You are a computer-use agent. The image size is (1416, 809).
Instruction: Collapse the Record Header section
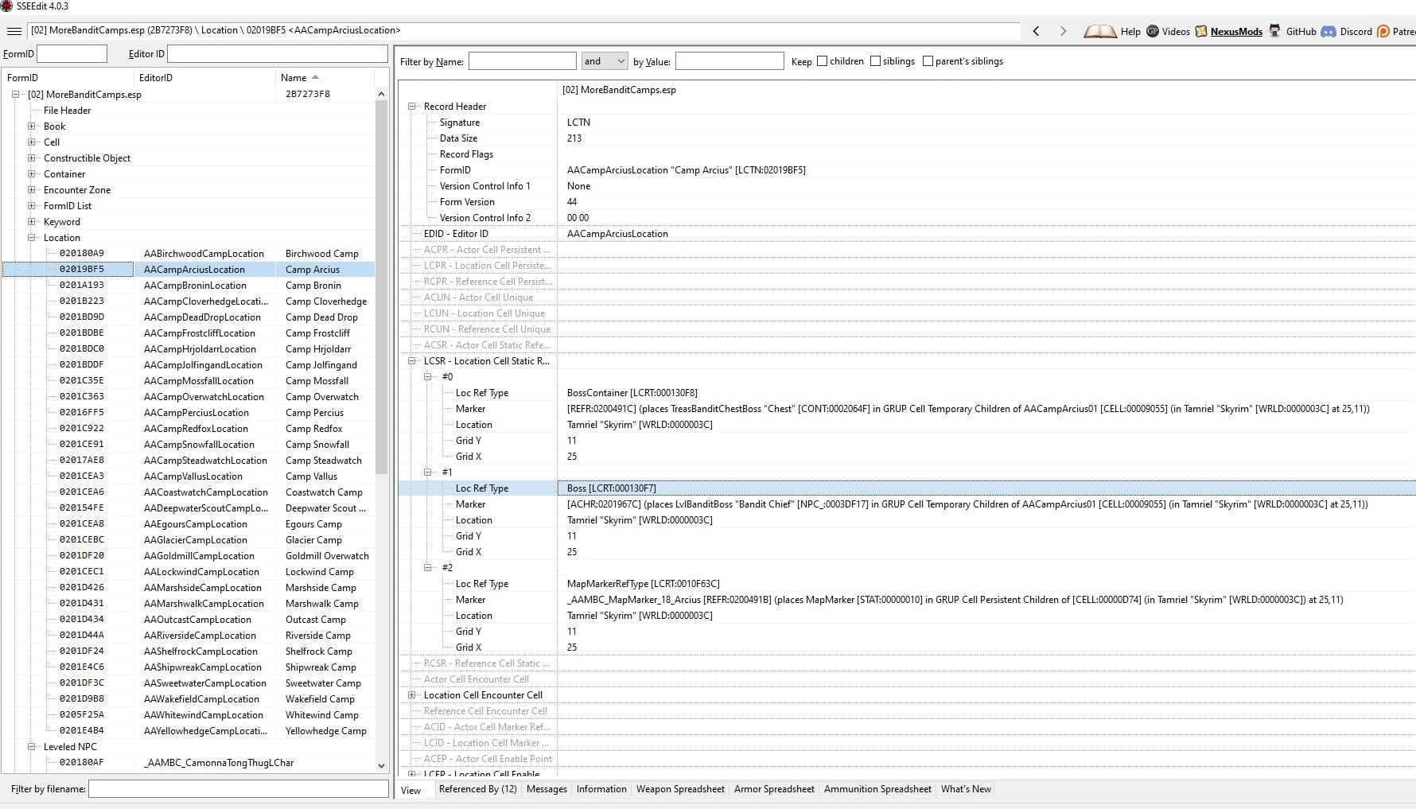click(412, 106)
